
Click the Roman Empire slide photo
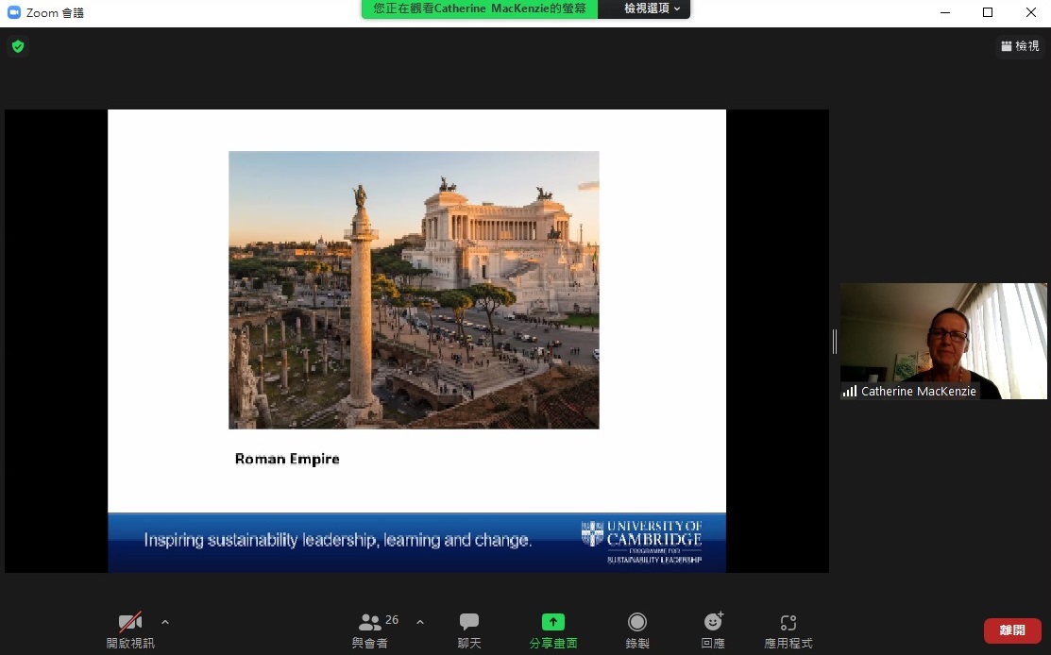tap(414, 290)
